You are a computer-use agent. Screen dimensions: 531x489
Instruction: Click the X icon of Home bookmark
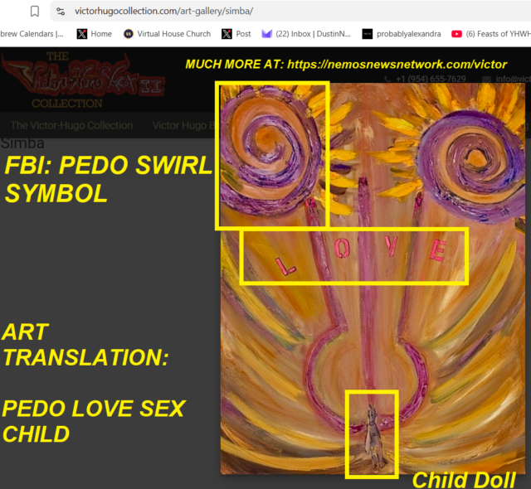tap(82, 34)
